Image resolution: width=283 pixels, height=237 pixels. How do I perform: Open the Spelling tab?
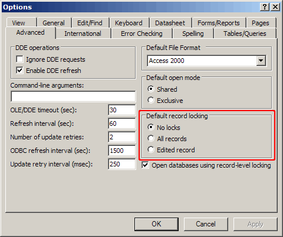[x=193, y=34]
